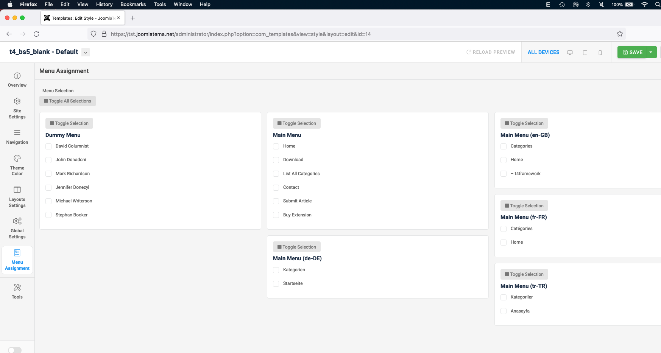The height and width of the screenshot is (353, 661).
Task: Click the Toggle All Selections button
Action: coord(67,101)
